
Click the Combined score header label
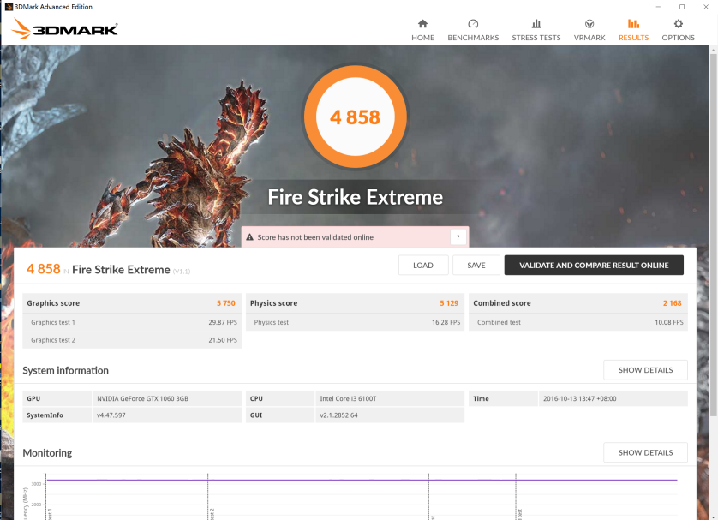coord(502,303)
